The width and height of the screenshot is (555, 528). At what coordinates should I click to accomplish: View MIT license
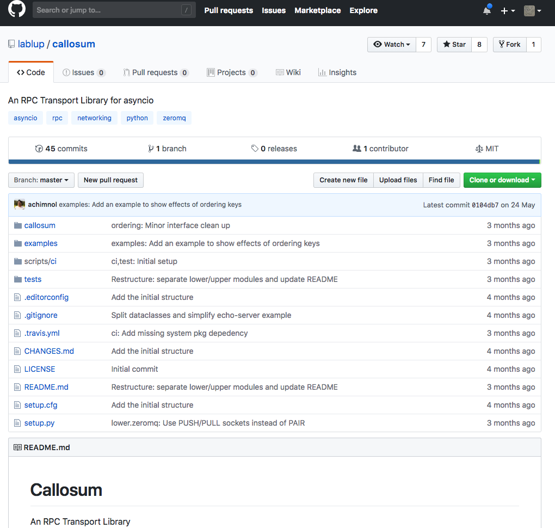coord(487,149)
